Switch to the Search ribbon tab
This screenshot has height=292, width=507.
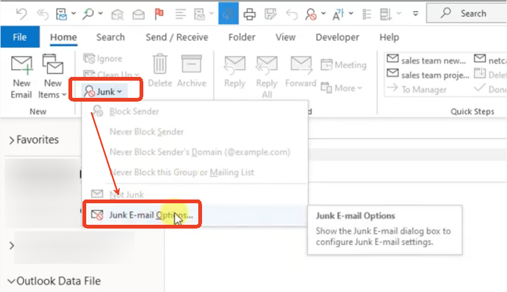click(110, 38)
